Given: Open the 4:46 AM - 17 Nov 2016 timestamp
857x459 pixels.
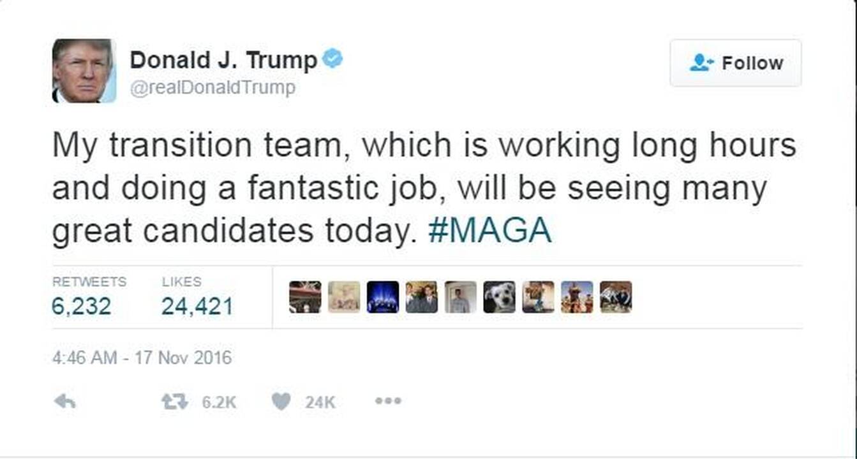Looking at the screenshot, I should point(142,358).
